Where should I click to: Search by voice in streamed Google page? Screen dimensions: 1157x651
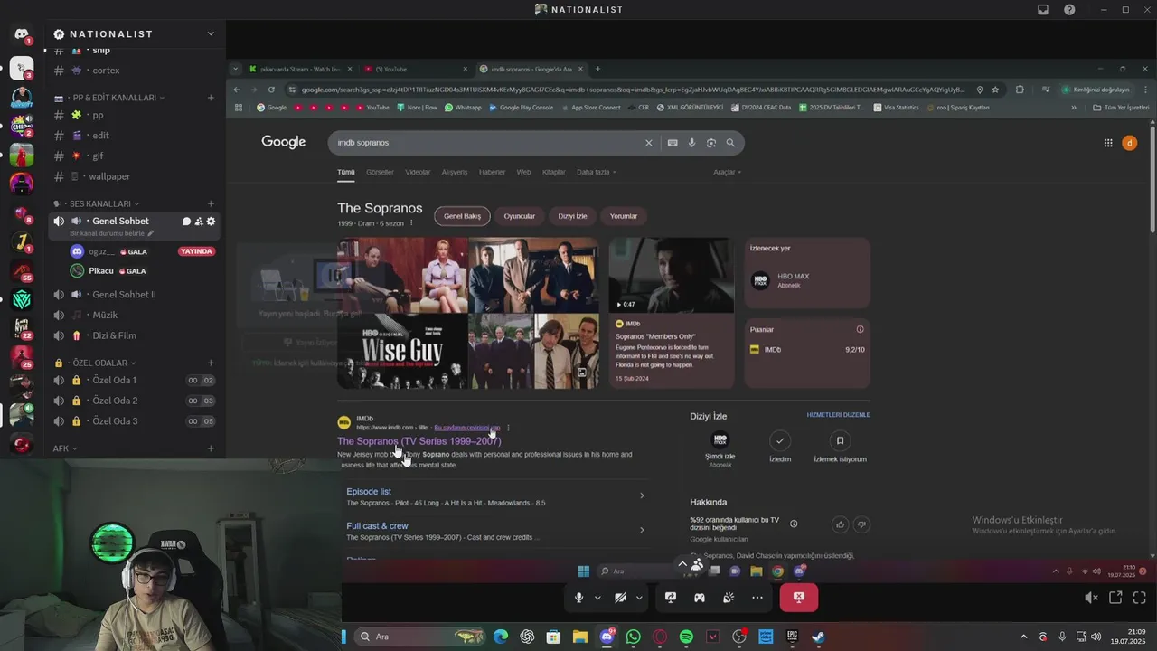pyautogui.click(x=691, y=143)
